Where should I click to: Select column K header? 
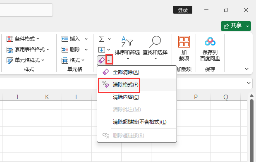[47, 97]
